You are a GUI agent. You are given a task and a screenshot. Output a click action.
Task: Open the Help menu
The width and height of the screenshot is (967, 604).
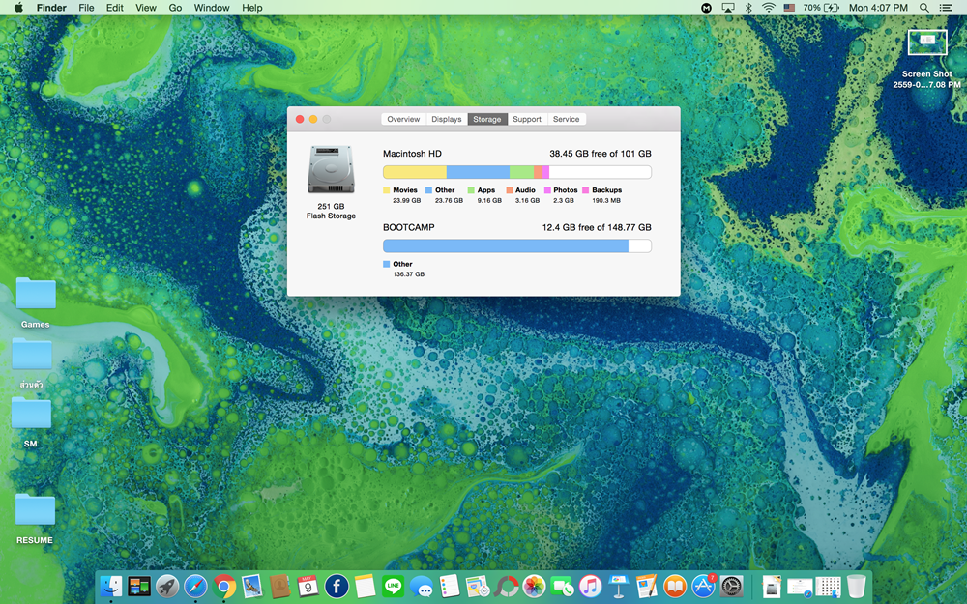tap(251, 8)
